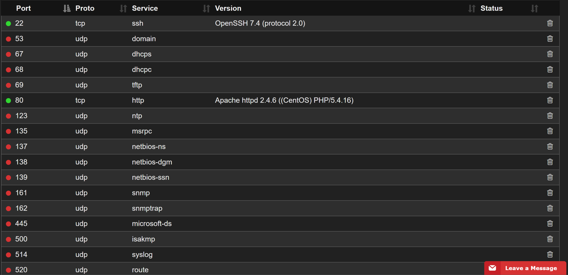Remove the syslog port 514 entry
This screenshot has height=275, width=568.
pos(550,254)
